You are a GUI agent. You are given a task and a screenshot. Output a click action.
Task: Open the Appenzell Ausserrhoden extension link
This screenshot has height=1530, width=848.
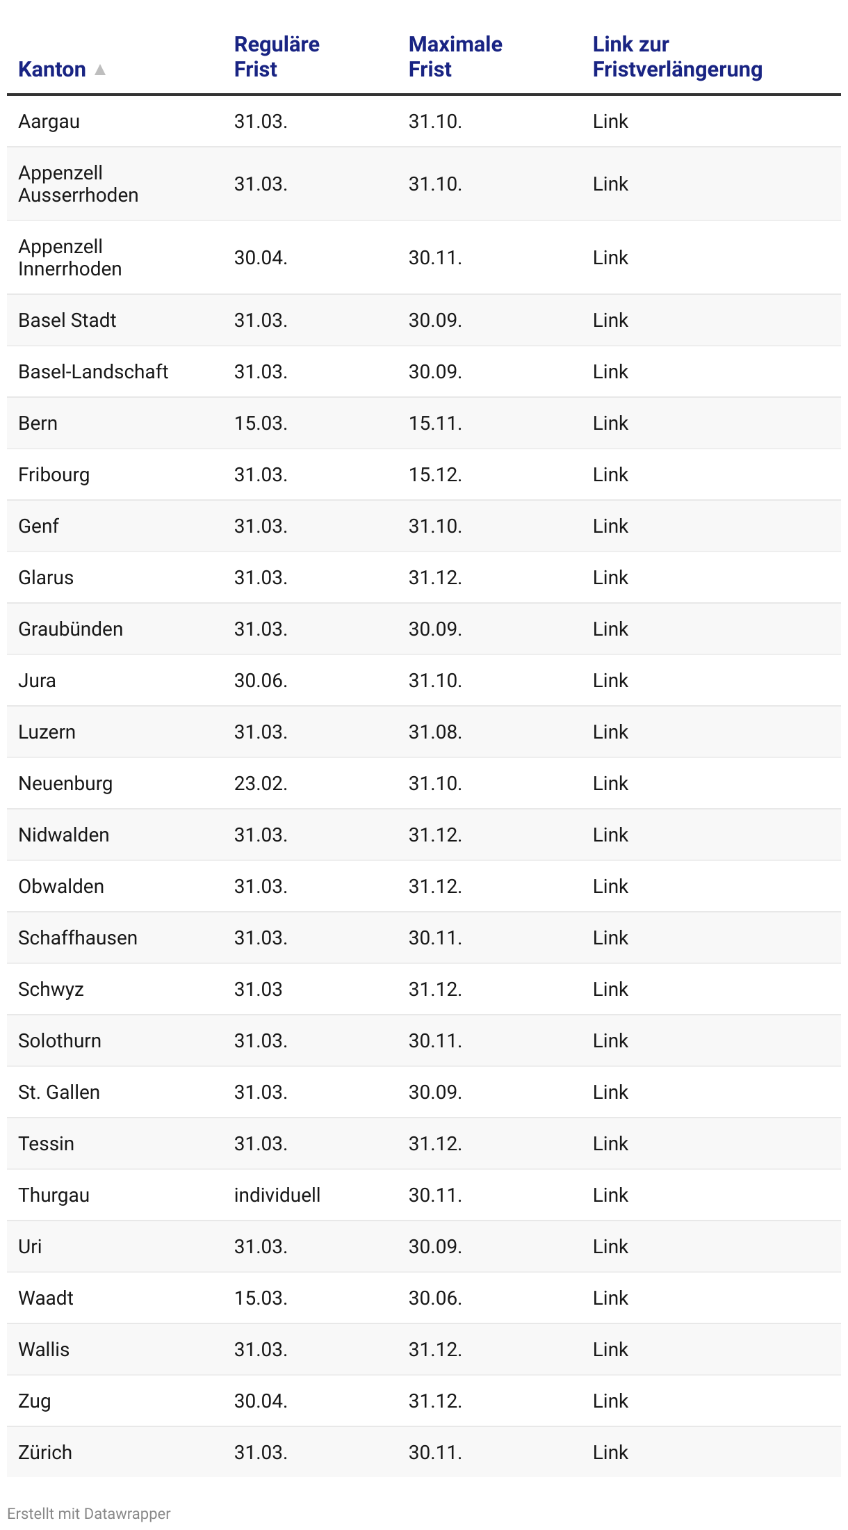click(610, 184)
